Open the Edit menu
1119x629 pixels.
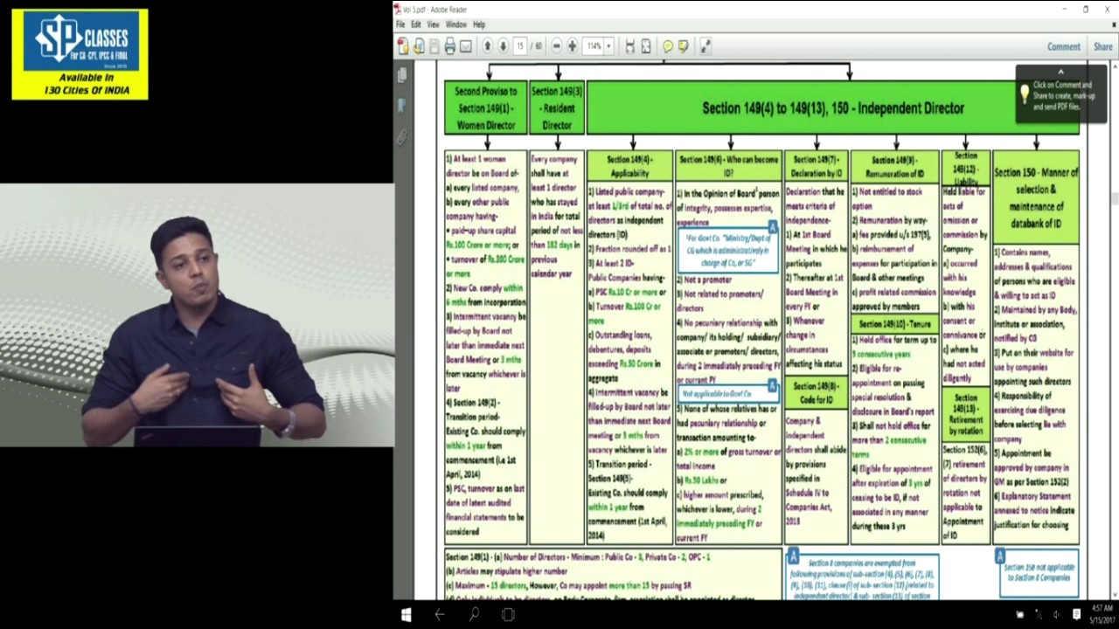(416, 24)
